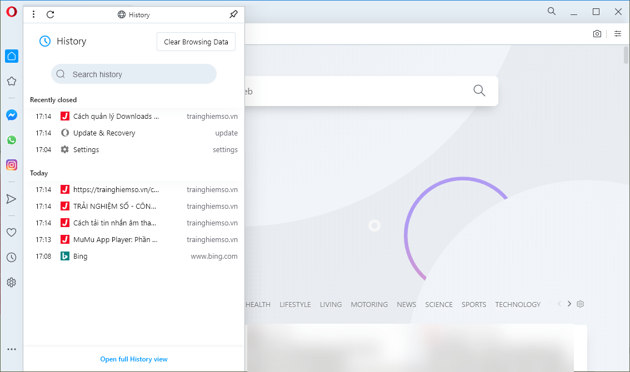Select the TECHNOLOGY news category
The height and width of the screenshot is (372, 630).
pos(518,304)
